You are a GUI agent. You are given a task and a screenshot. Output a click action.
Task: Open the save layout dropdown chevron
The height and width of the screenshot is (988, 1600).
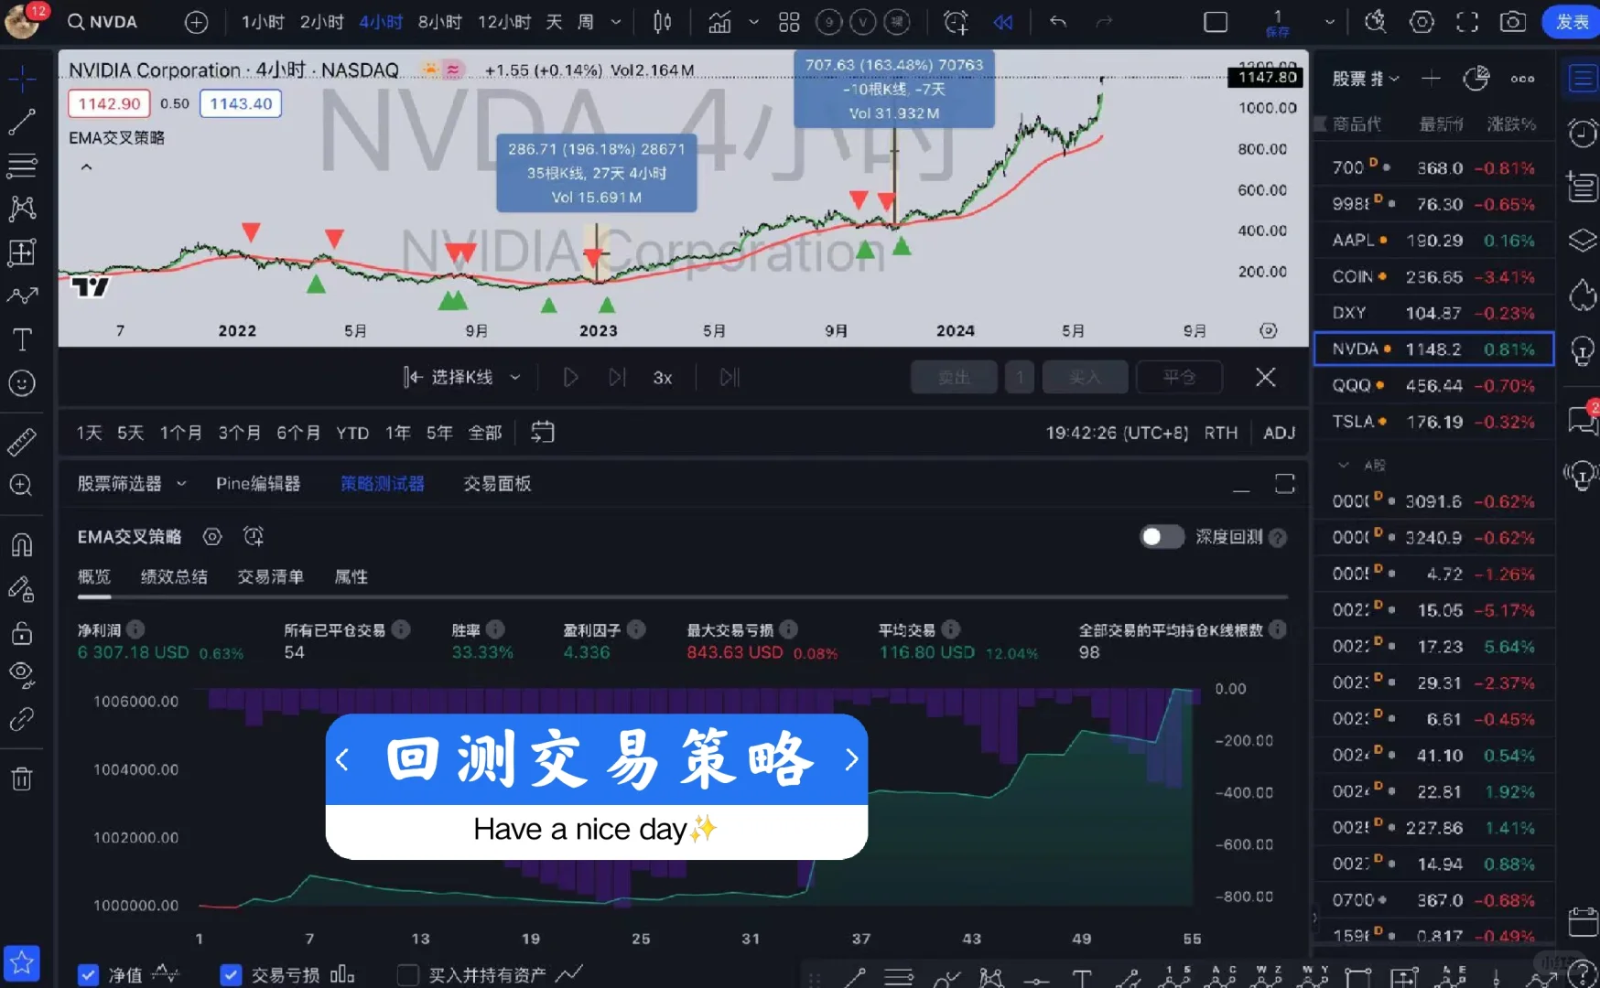(x=1329, y=22)
